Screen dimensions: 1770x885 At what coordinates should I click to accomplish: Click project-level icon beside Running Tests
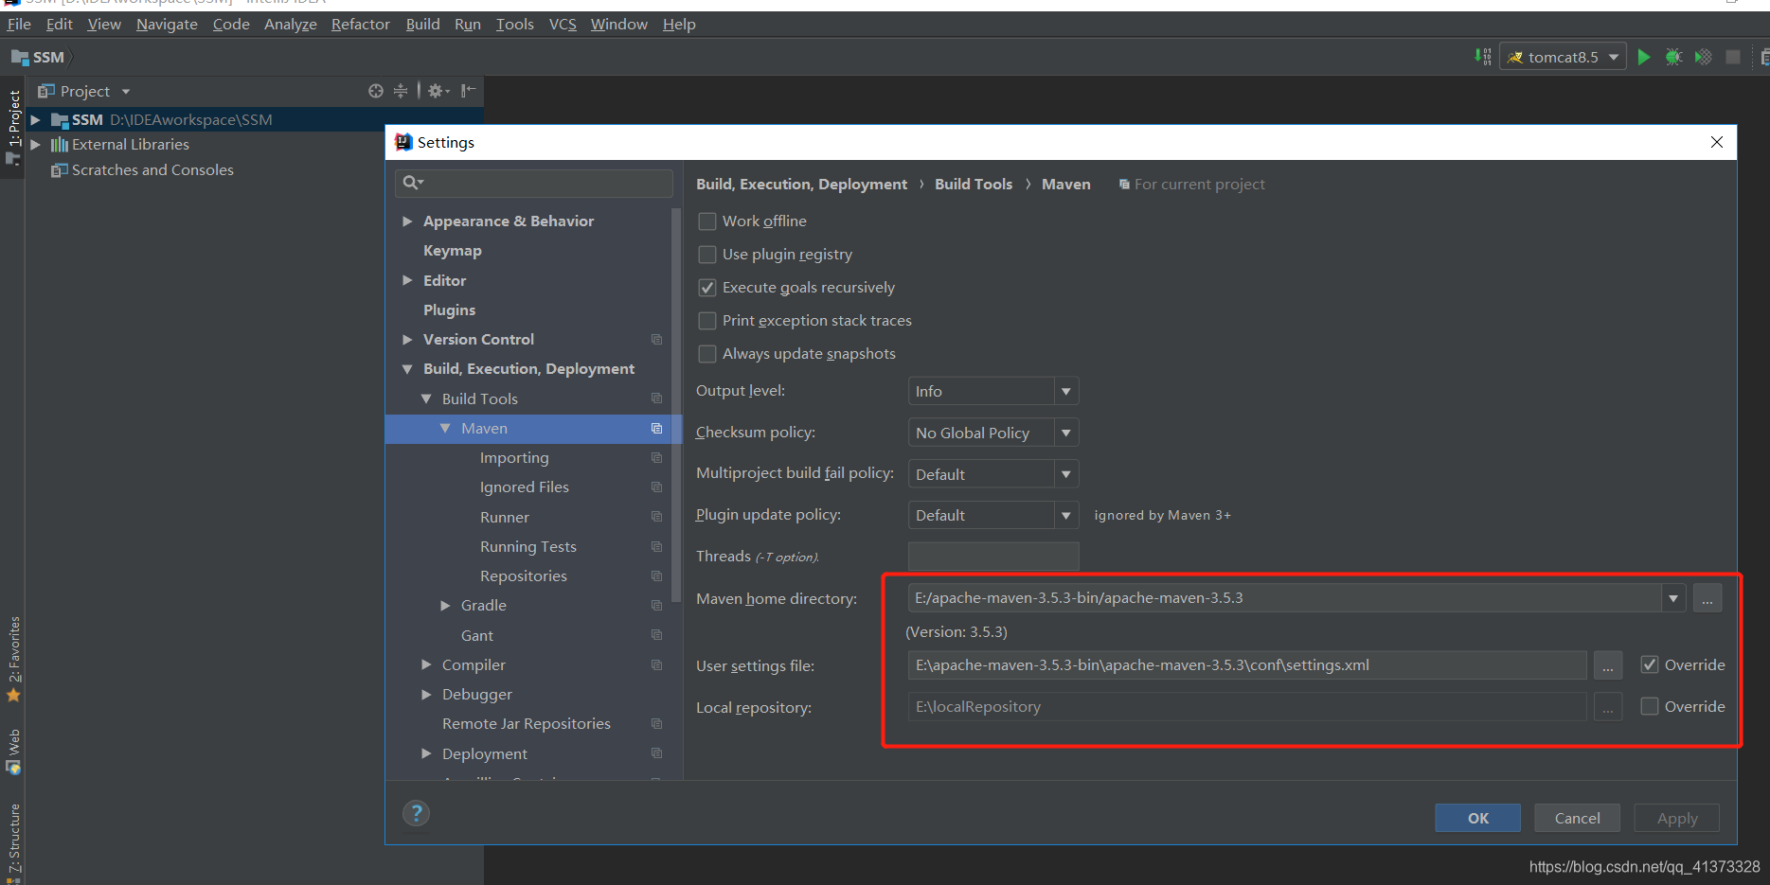click(656, 546)
